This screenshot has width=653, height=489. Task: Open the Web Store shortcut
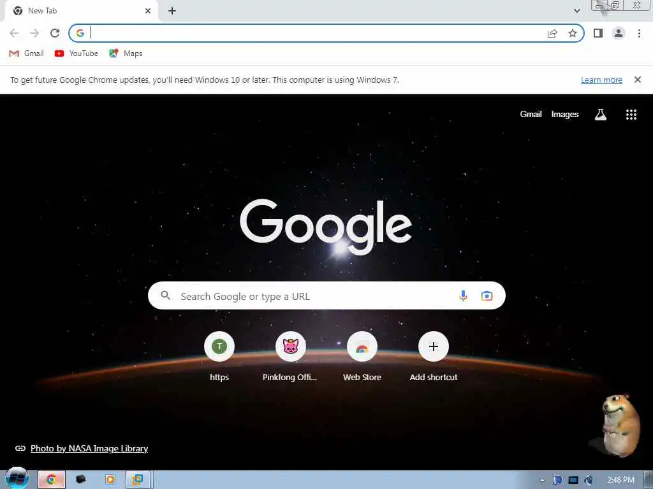click(x=362, y=356)
